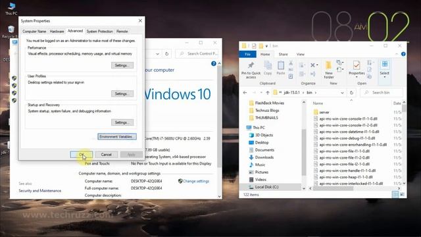The width and height of the screenshot is (421, 237).
Task: Click the bin breadcrumb in the address bar
Action: click(x=310, y=93)
